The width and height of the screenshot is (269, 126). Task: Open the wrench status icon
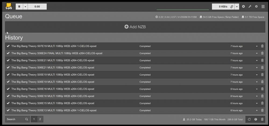coord(250,6)
